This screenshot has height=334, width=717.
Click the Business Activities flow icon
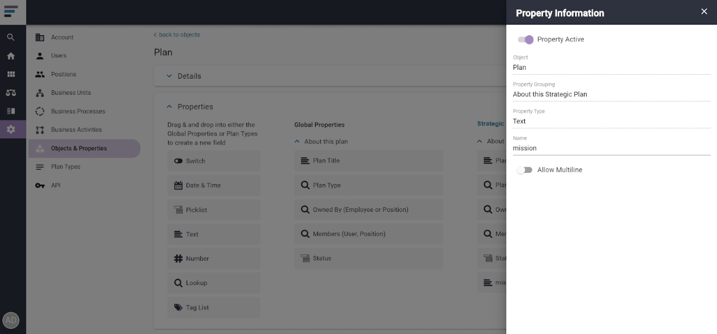click(40, 130)
